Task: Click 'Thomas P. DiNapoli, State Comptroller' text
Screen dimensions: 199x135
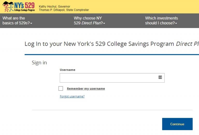Action: 64,10
